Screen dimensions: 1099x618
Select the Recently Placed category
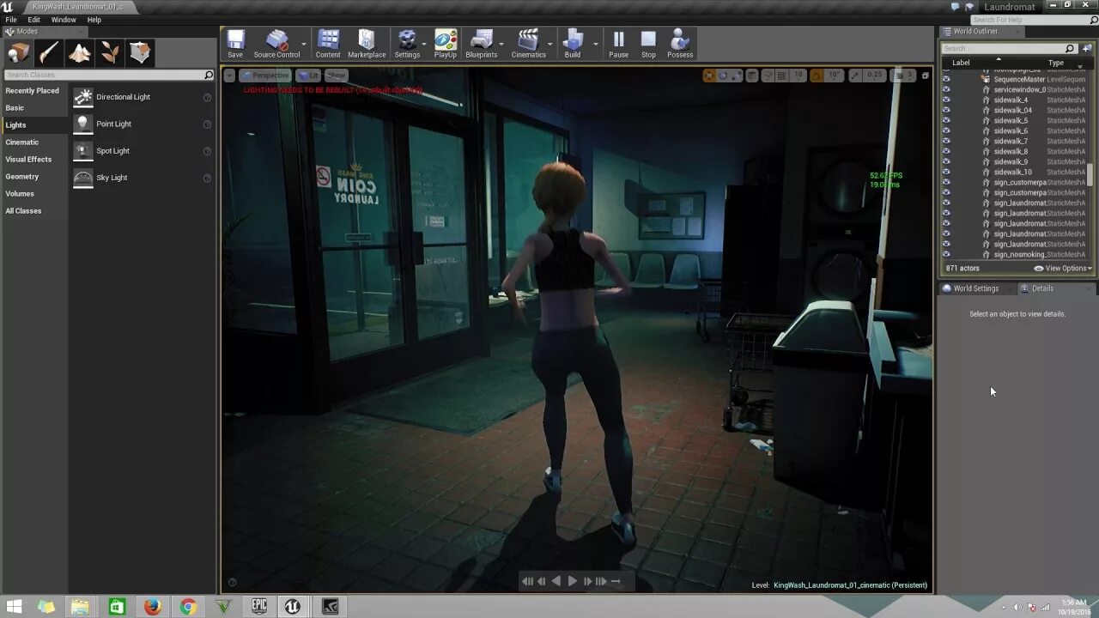pyautogui.click(x=33, y=91)
